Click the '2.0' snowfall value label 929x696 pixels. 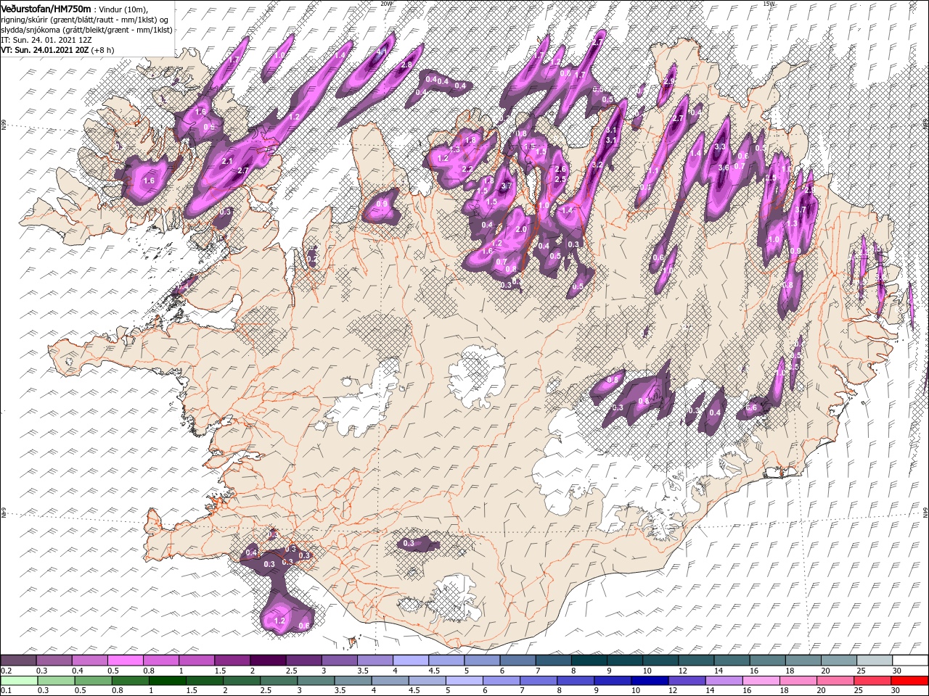pos(520,229)
